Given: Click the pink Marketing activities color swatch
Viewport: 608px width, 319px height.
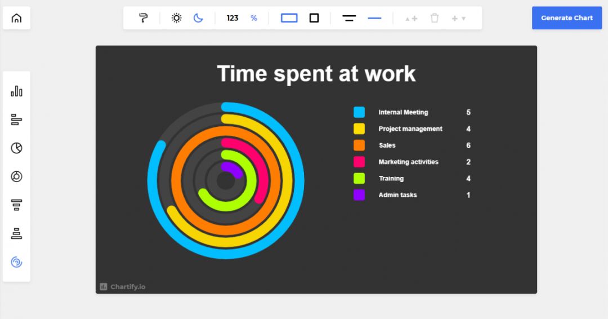Looking at the screenshot, I should click(x=359, y=162).
